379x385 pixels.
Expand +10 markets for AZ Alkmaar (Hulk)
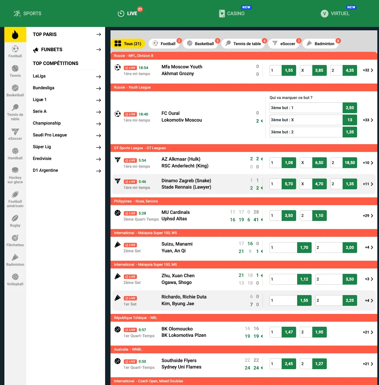click(x=368, y=163)
